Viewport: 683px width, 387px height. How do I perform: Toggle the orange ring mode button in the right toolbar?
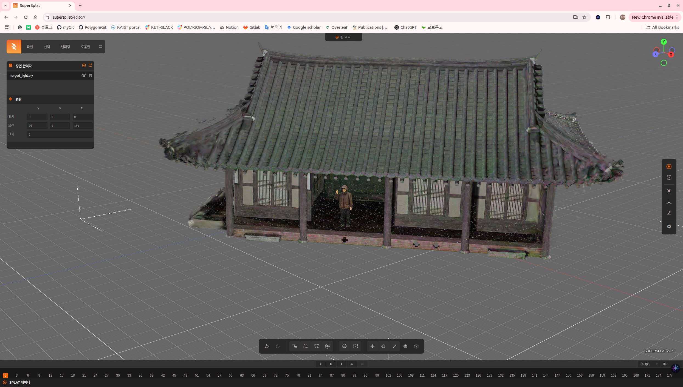point(669,167)
